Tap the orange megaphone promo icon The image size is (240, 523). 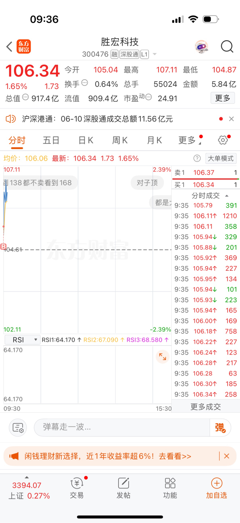coord(14,456)
